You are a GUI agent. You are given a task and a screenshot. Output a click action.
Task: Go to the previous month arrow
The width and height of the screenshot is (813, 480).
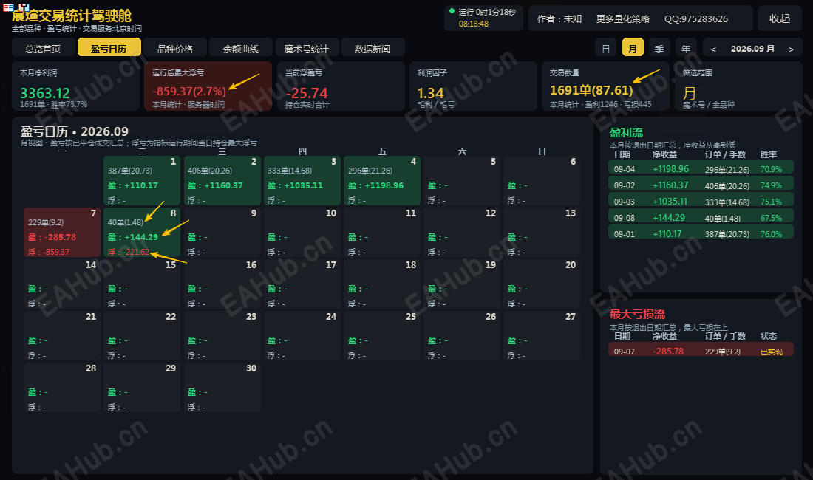(x=713, y=49)
